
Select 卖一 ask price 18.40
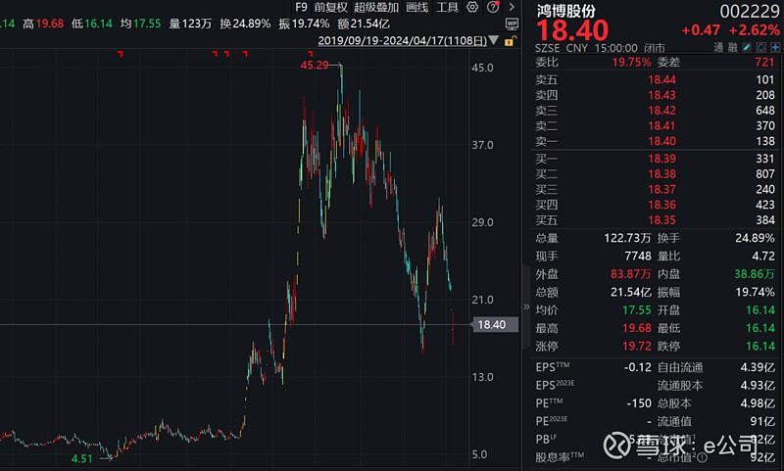pos(661,141)
